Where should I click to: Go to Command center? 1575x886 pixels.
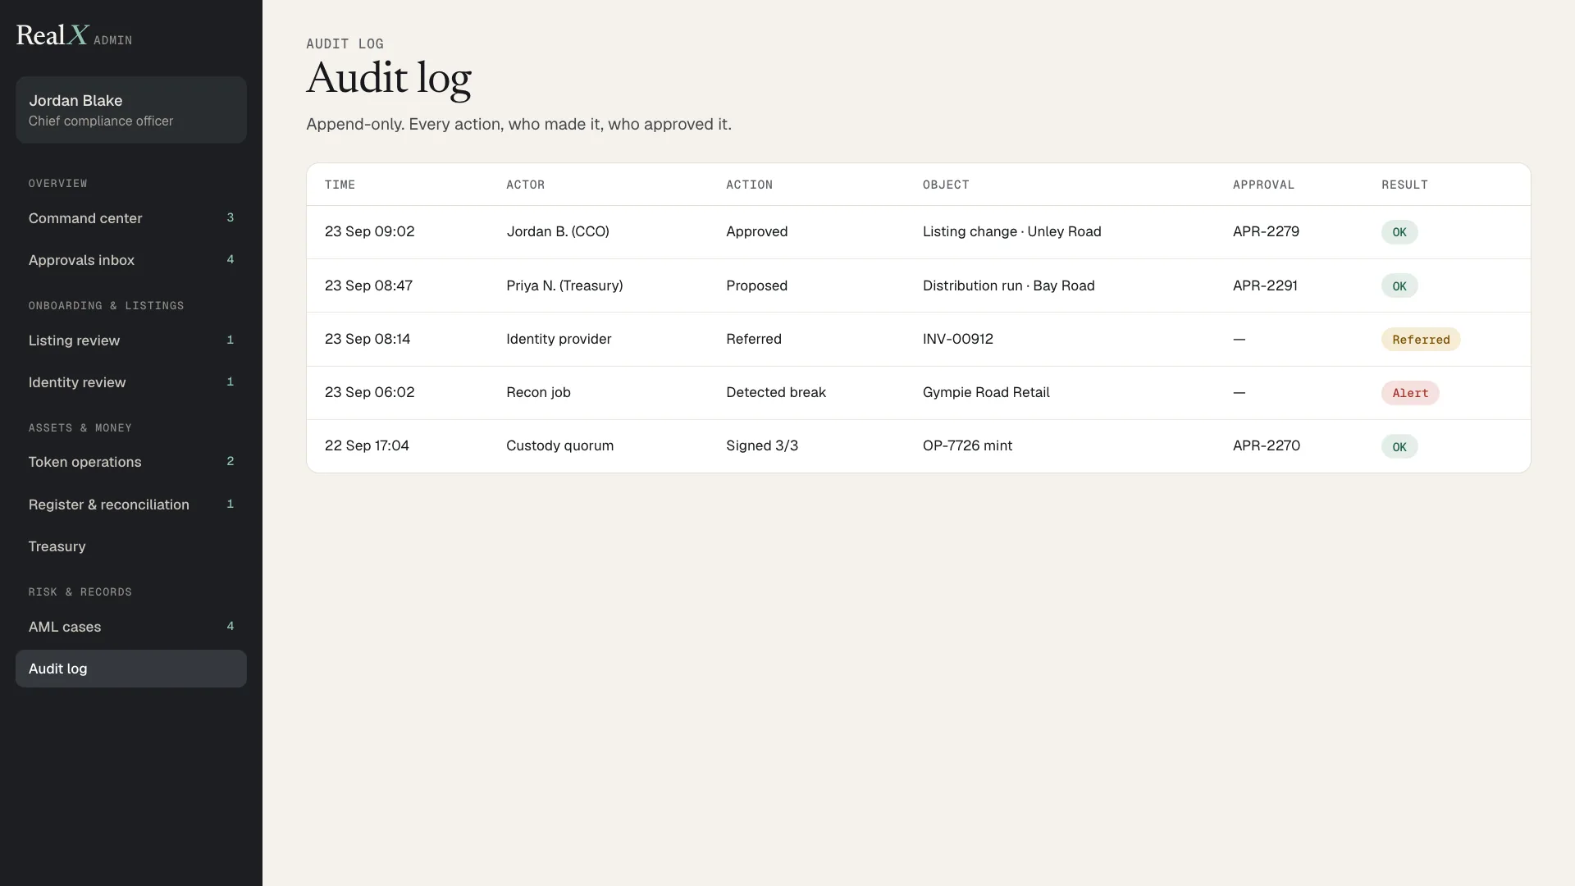[x=131, y=218]
